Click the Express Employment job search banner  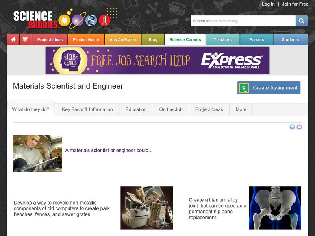click(x=157, y=61)
